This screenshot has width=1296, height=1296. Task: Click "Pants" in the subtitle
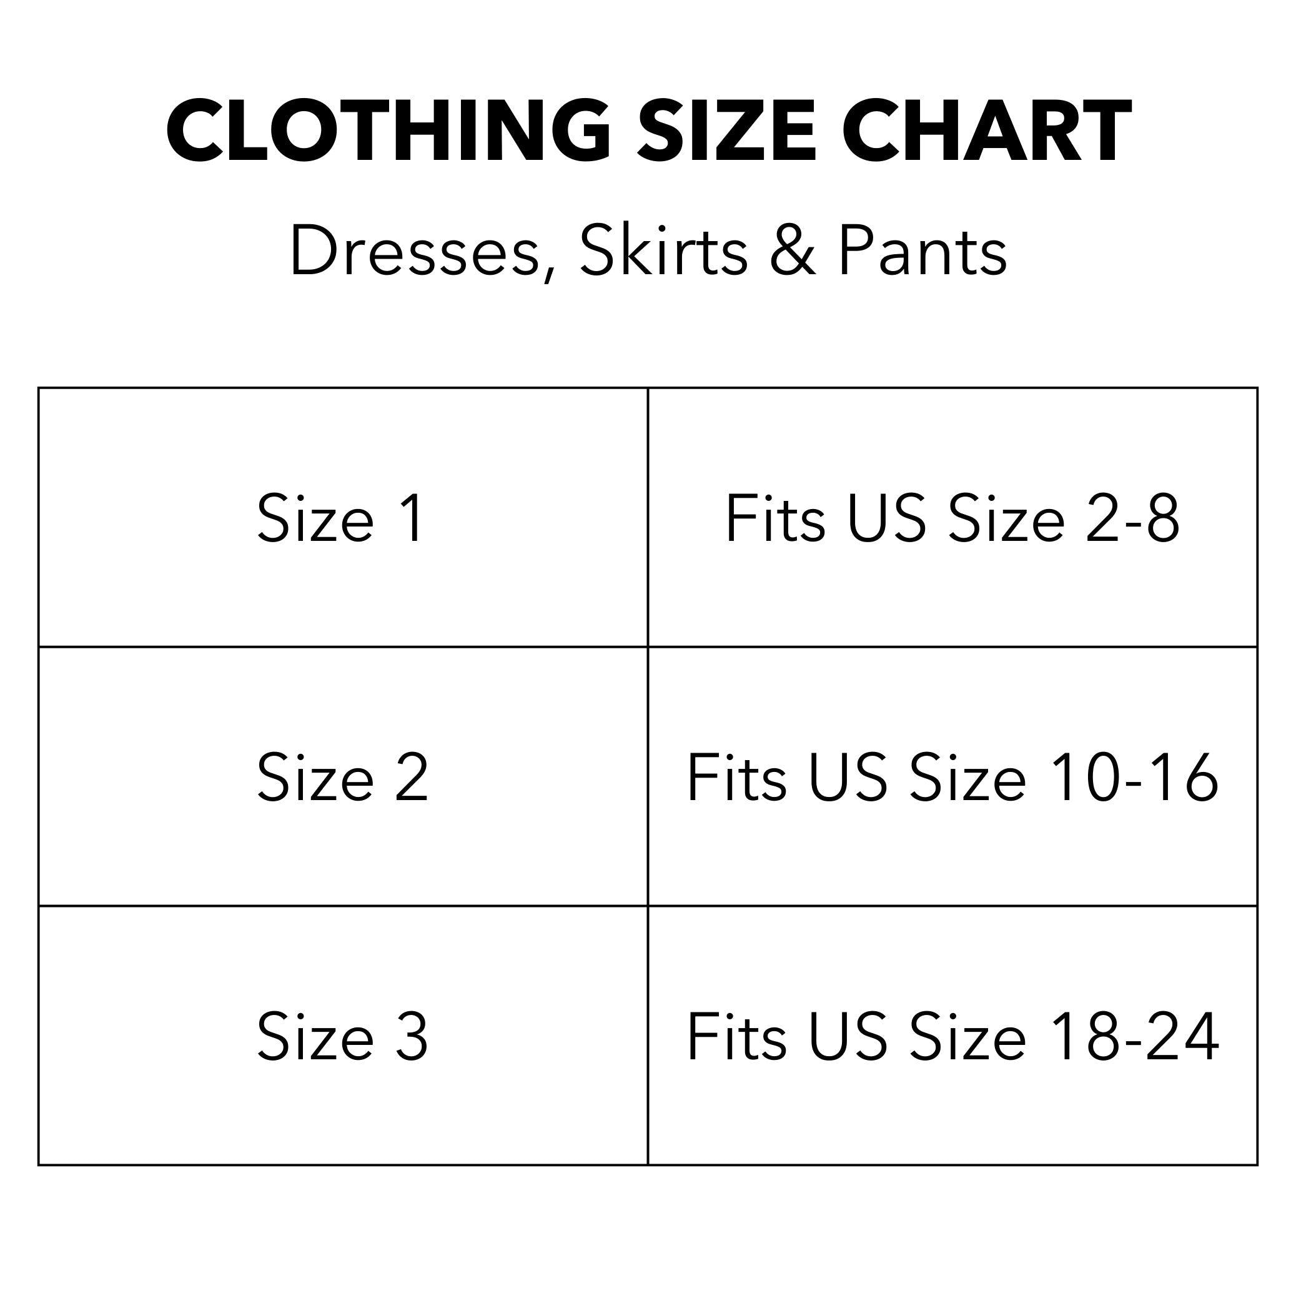(922, 252)
